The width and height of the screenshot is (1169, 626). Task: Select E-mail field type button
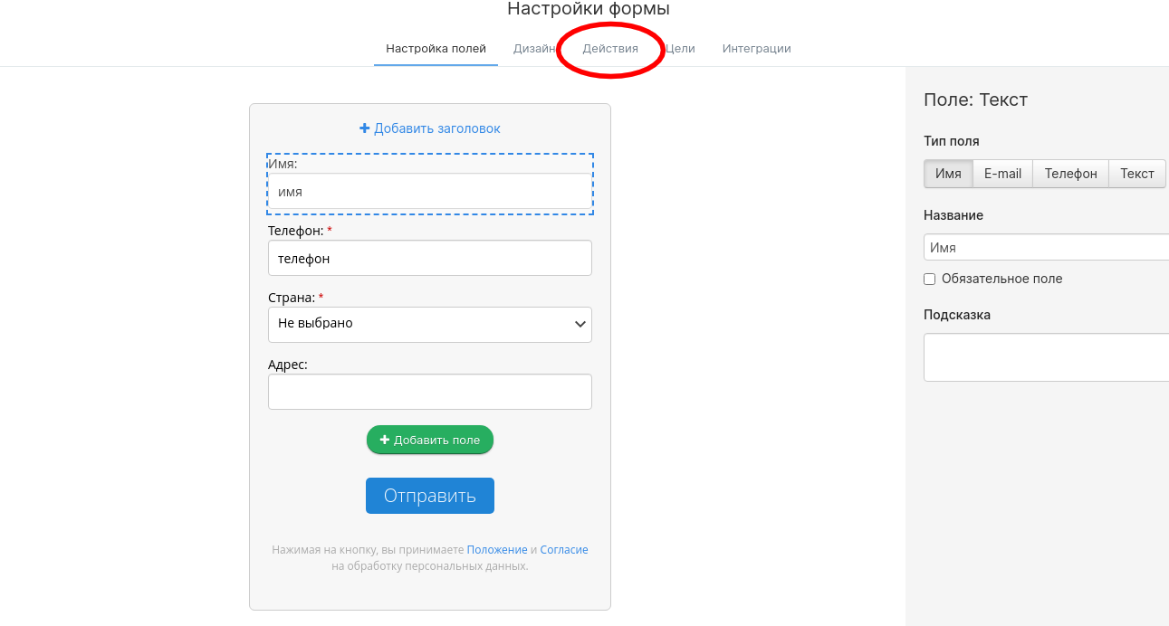click(1003, 174)
